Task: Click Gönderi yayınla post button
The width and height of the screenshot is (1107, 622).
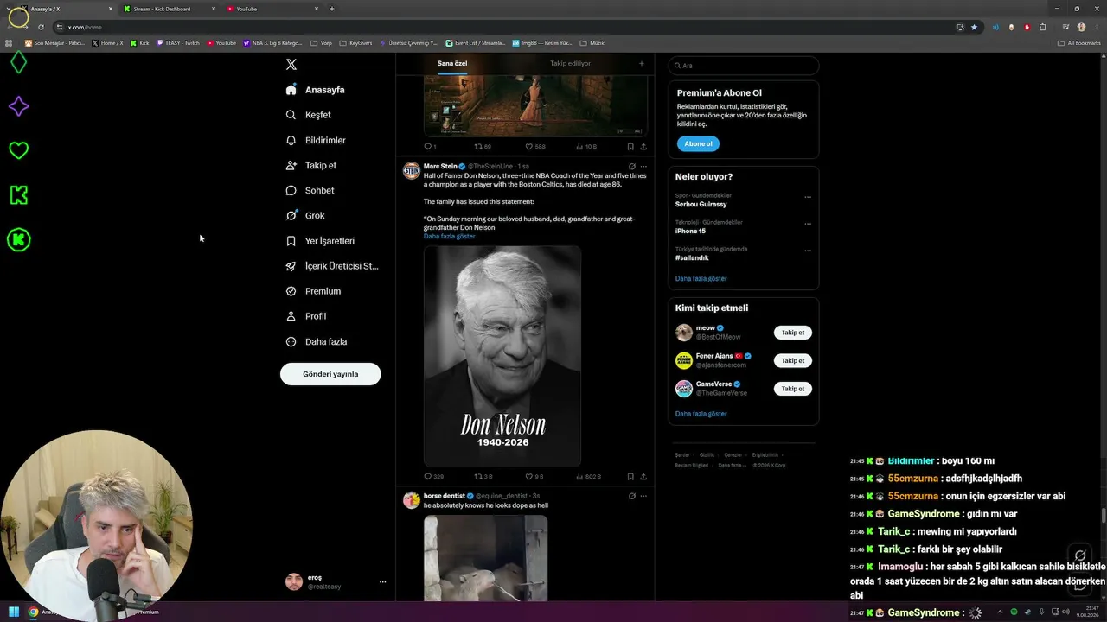Action: (x=330, y=374)
